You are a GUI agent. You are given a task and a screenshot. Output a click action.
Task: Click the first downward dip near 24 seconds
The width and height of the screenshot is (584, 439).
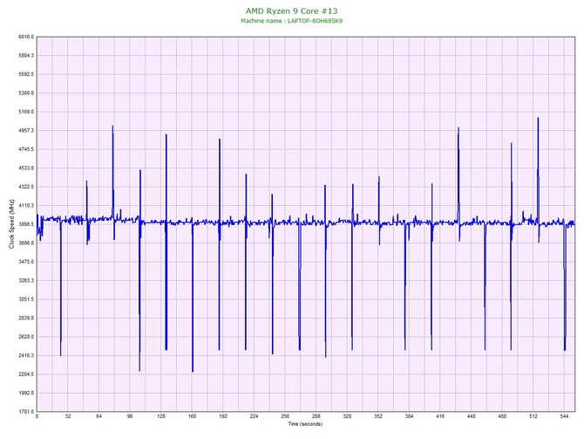pos(60,354)
